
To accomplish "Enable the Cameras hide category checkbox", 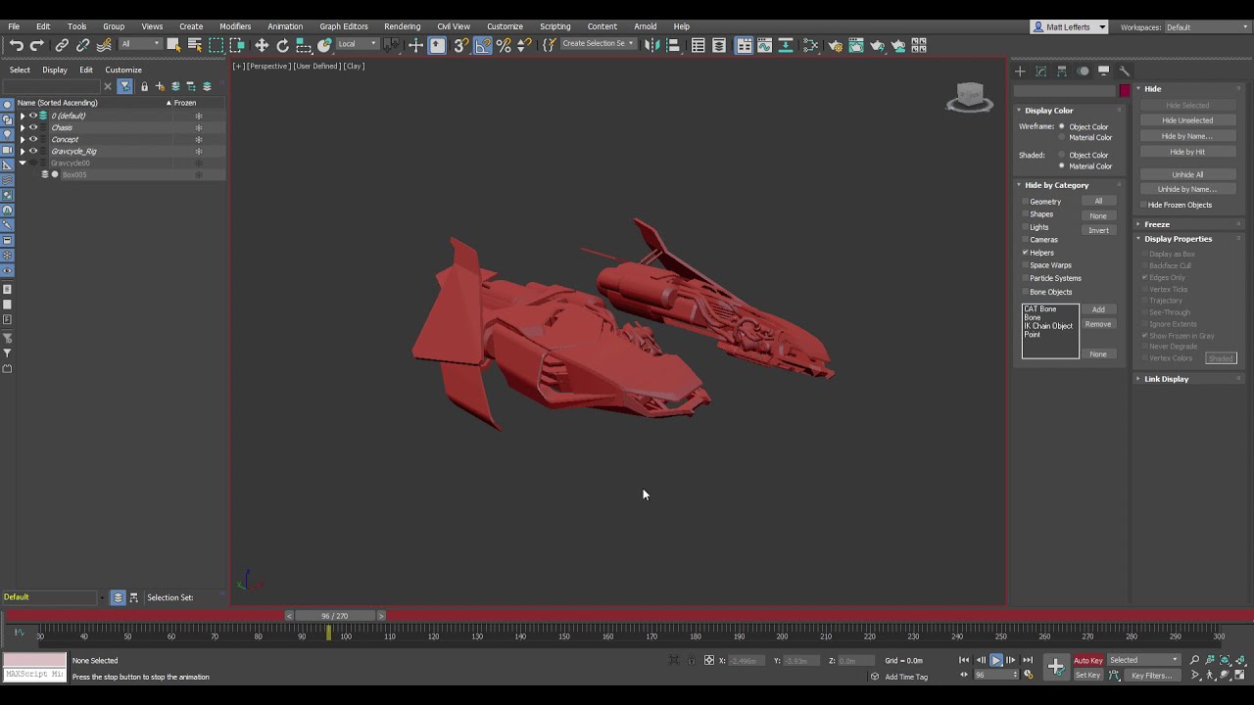I will 1026,239.
